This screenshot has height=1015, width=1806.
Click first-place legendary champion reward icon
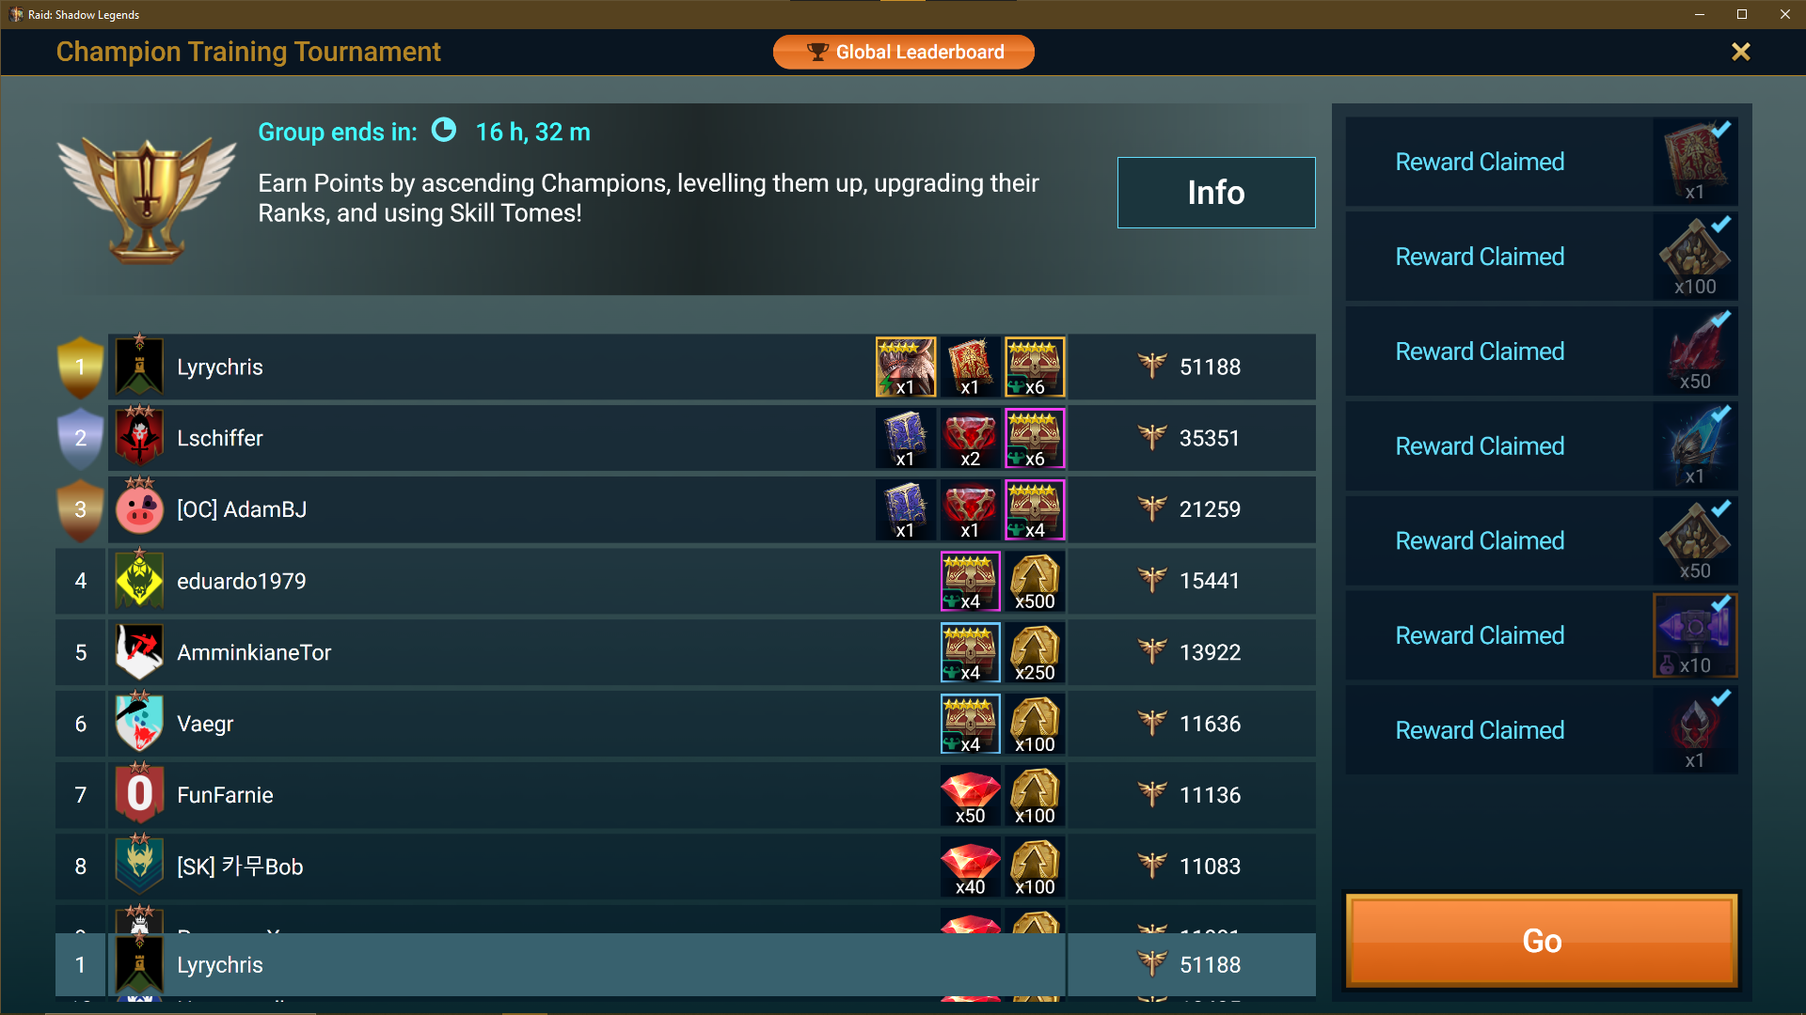906,367
